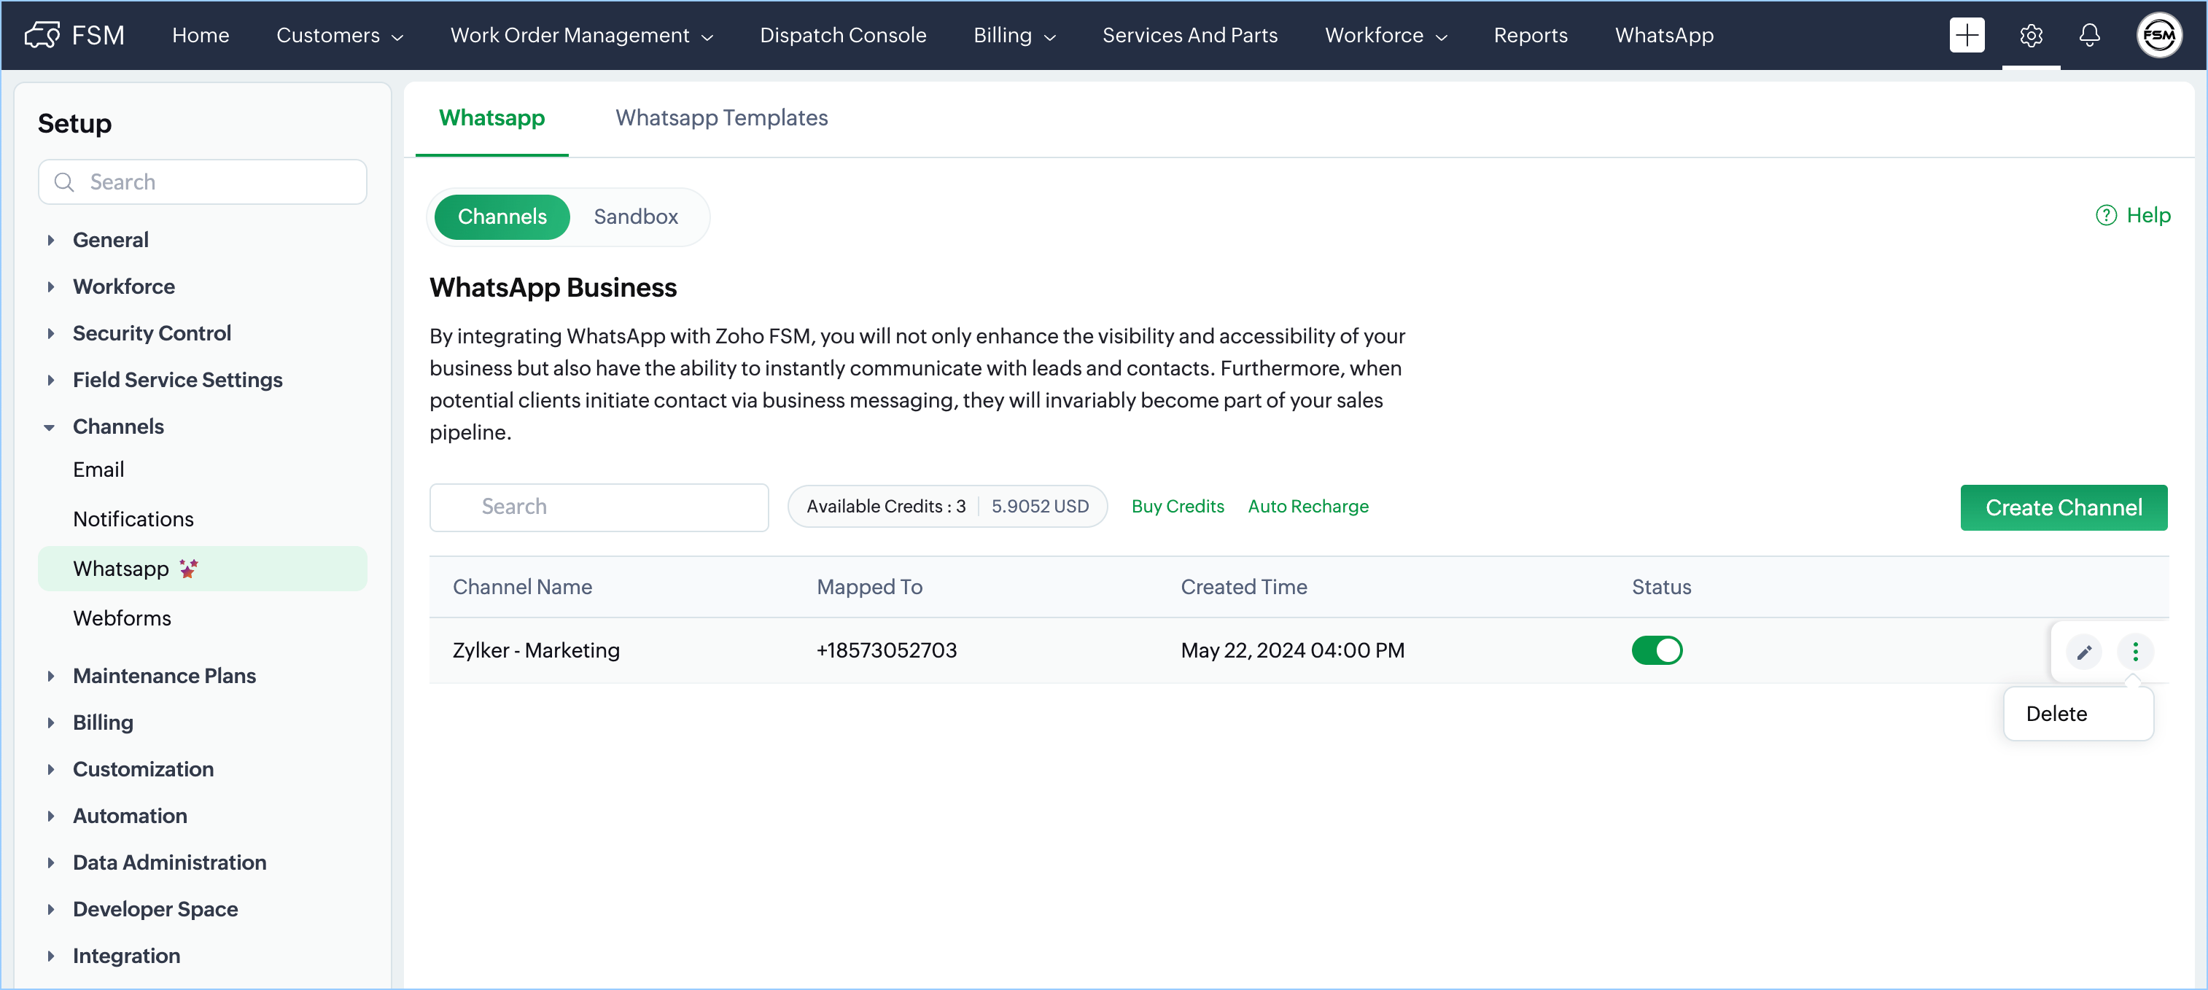The width and height of the screenshot is (2208, 990).
Task: Click the FSM logo icon
Action: point(41,35)
